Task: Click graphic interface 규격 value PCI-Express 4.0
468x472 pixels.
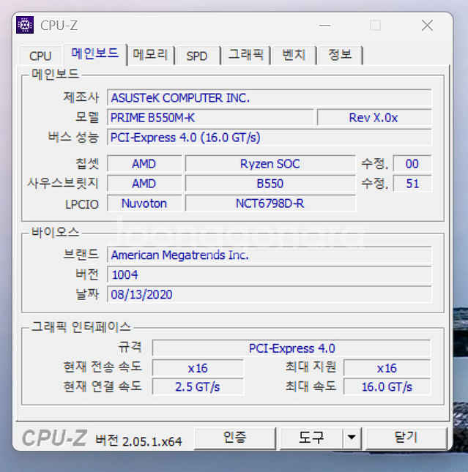Action: [291, 348]
